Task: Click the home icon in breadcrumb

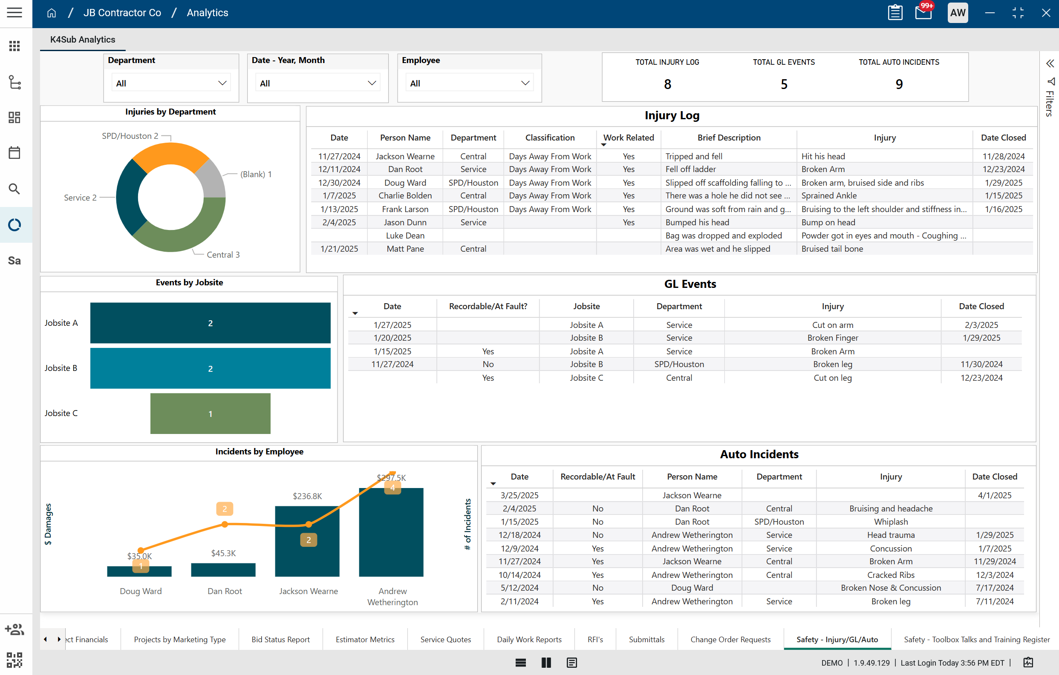Action: coord(52,13)
